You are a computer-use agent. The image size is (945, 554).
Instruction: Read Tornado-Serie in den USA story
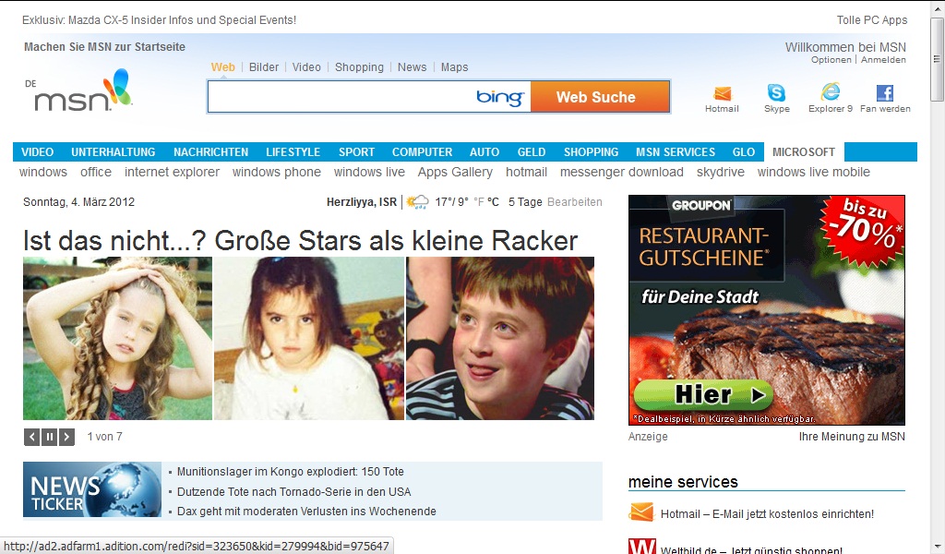click(x=294, y=491)
